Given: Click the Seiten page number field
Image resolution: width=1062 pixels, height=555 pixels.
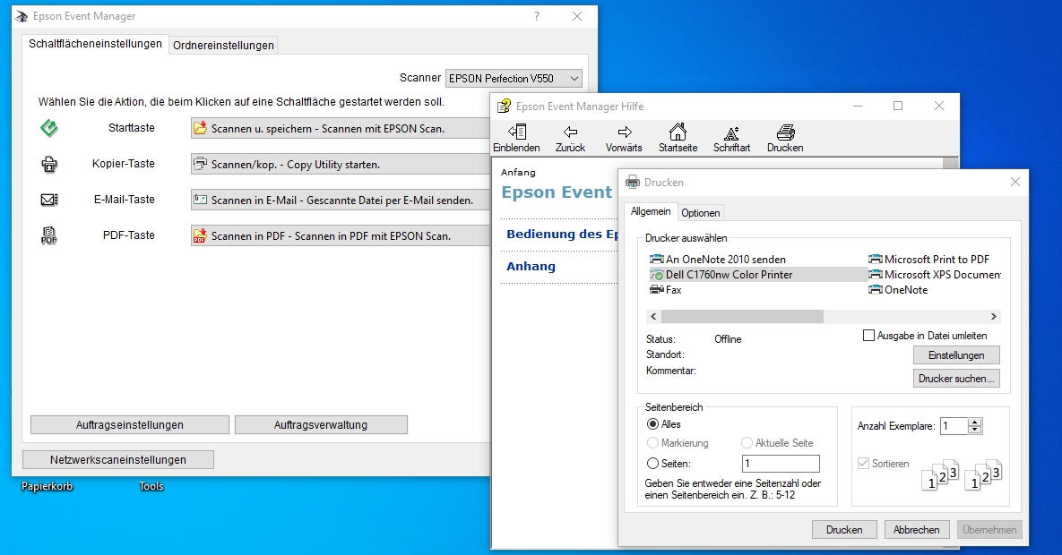Looking at the screenshot, I should pyautogui.click(x=781, y=464).
